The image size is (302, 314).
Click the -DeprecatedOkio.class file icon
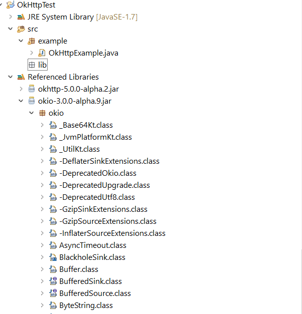[53, 173]
